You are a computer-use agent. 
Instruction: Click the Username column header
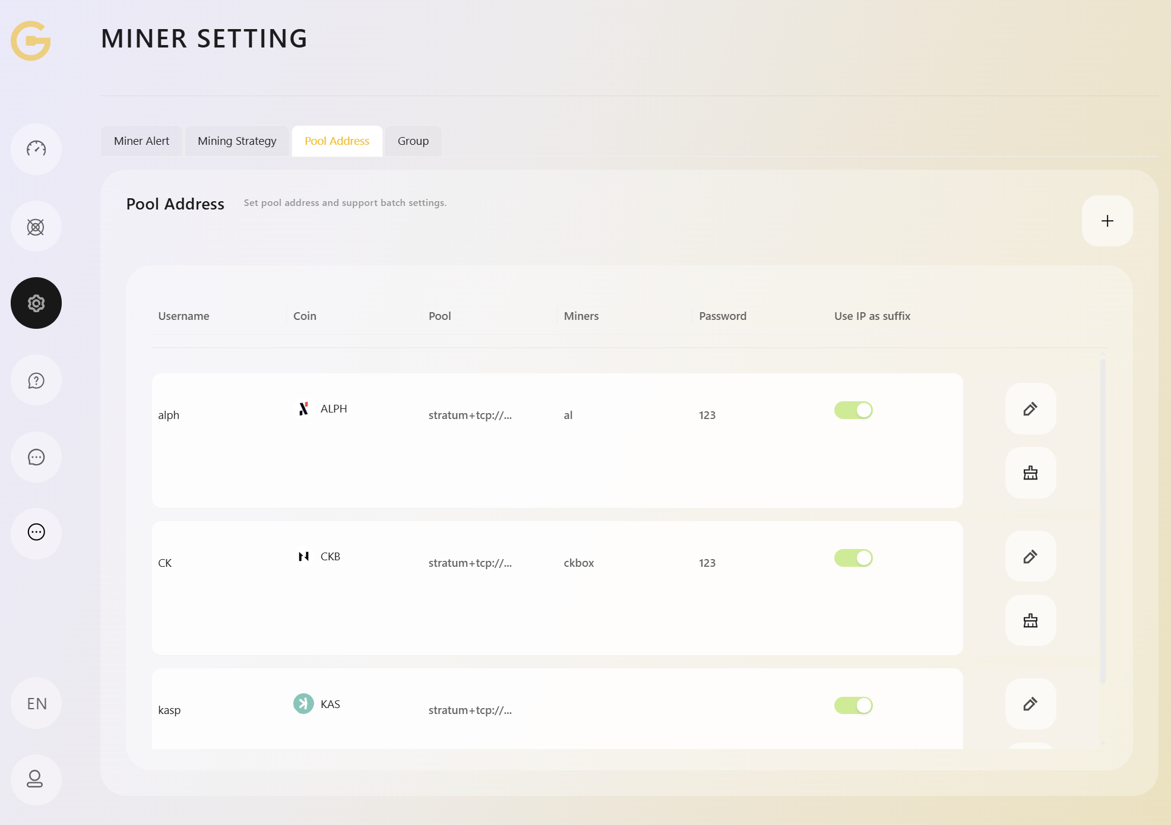(183, 316)
